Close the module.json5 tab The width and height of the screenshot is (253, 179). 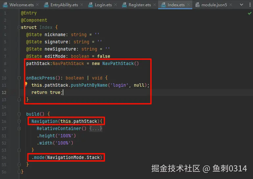pos(231,5)
